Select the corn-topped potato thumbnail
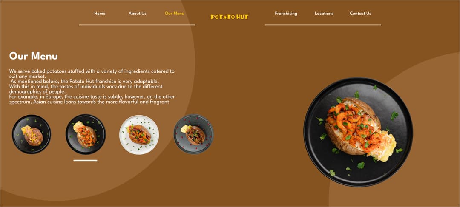460x207 pixels. point(32,134)
